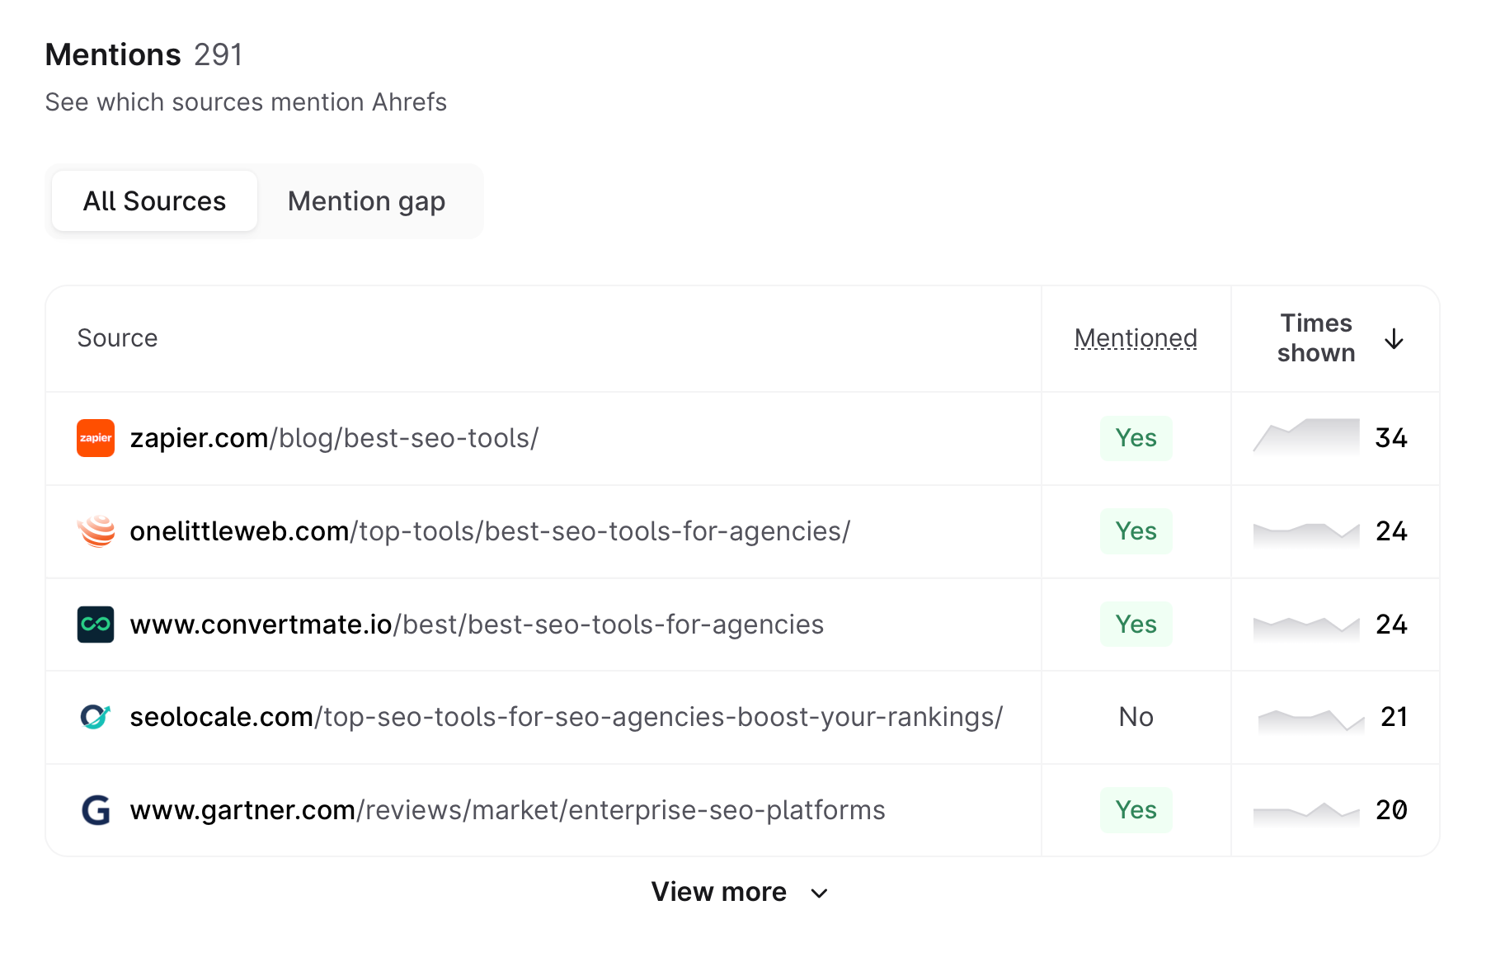Open the gartner.com enterprise-seo-platforms link
Viewport: 1491px width, 957px height.
coord(507,810)
